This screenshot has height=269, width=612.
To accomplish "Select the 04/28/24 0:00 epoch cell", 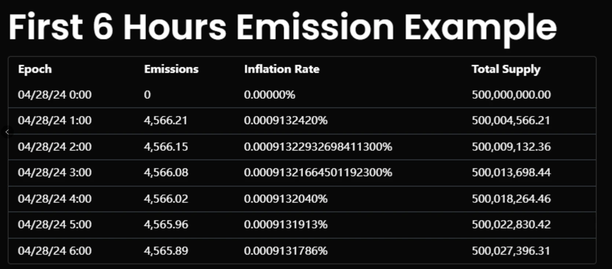I will tap(55, 95).
